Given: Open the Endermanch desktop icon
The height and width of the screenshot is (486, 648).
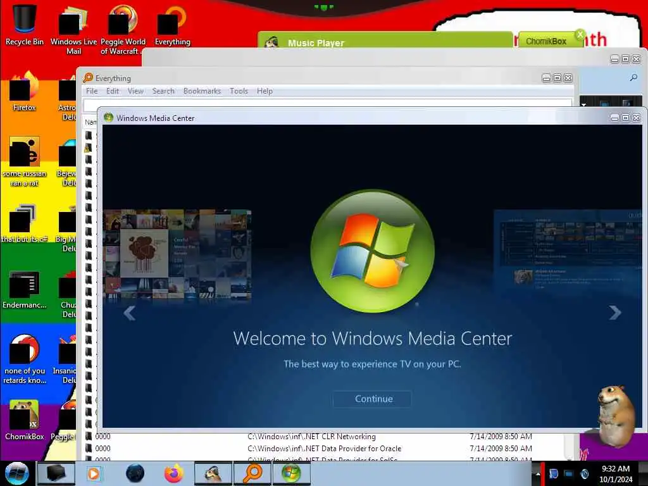Looking at the screenshot, I should pos(25,289).
